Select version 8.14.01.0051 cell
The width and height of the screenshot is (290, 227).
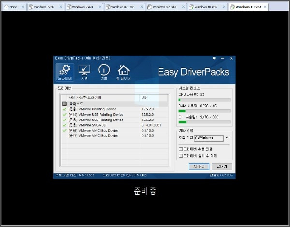pyautogui.click(x=151, y=125)
